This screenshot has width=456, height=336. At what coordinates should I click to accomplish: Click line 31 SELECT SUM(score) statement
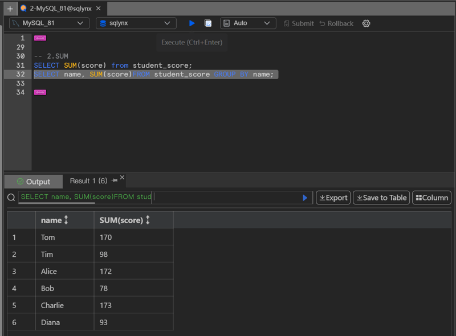click(x=113, y=65)
